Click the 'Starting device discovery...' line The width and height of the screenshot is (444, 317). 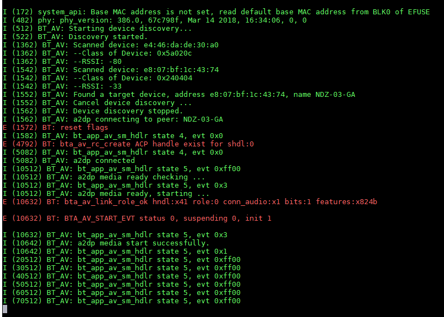point(98,29)
